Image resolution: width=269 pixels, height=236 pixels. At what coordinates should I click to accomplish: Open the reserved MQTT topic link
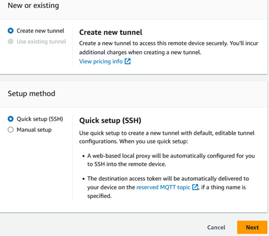coord(163,187)
